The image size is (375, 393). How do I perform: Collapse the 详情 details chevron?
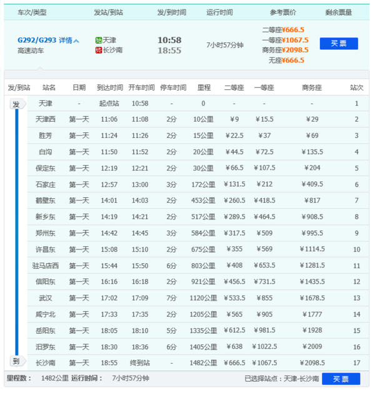[77, 41]
